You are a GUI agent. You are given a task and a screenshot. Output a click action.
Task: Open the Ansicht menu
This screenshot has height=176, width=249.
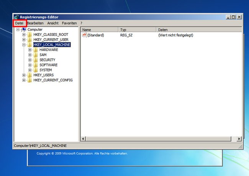point(53,23)
